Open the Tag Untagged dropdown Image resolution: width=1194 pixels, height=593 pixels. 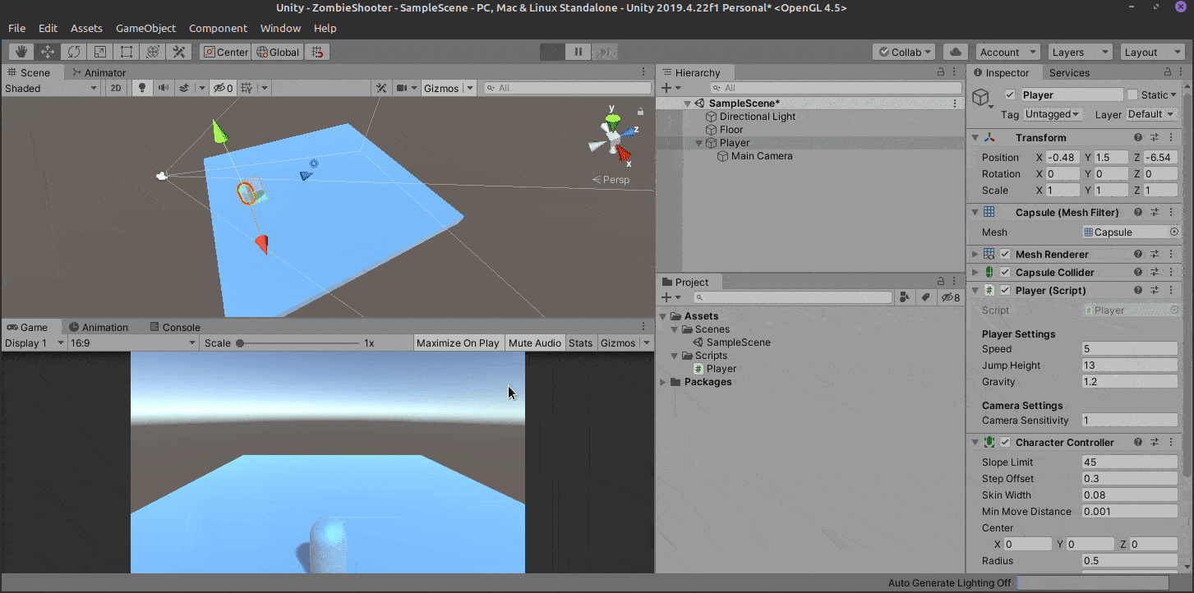click(x=1053, y=114)
